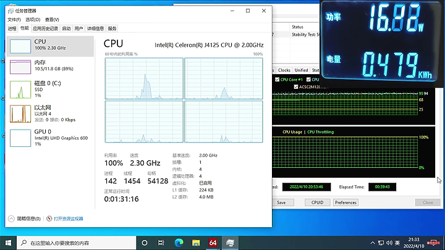This screenshot has width=445, height=250.
Task: Click the Task Manager taskbar icon
Action: pyautogui.click(x=230, y=243)
